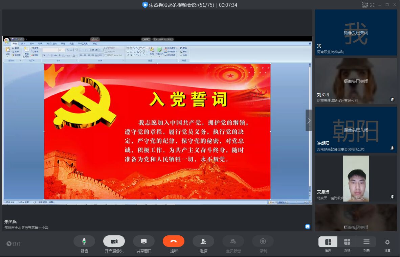Screen dimensions: 400x257
Task: Click the 钉钉 DingTalk logo at bottom-left
Action: (14, 243)
